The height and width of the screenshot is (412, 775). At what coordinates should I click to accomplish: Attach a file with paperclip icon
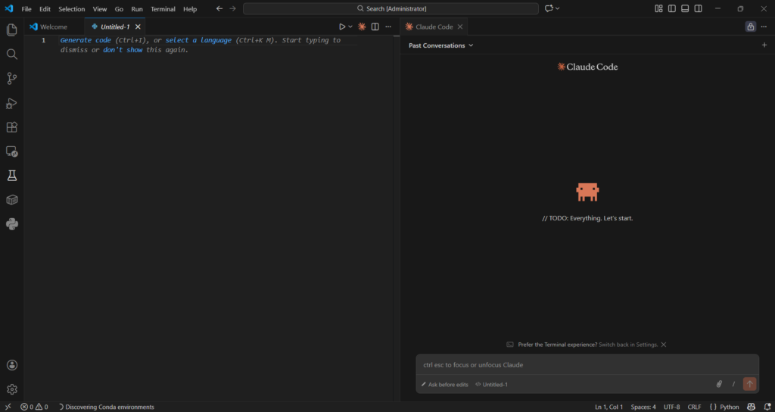coord(719,384)
